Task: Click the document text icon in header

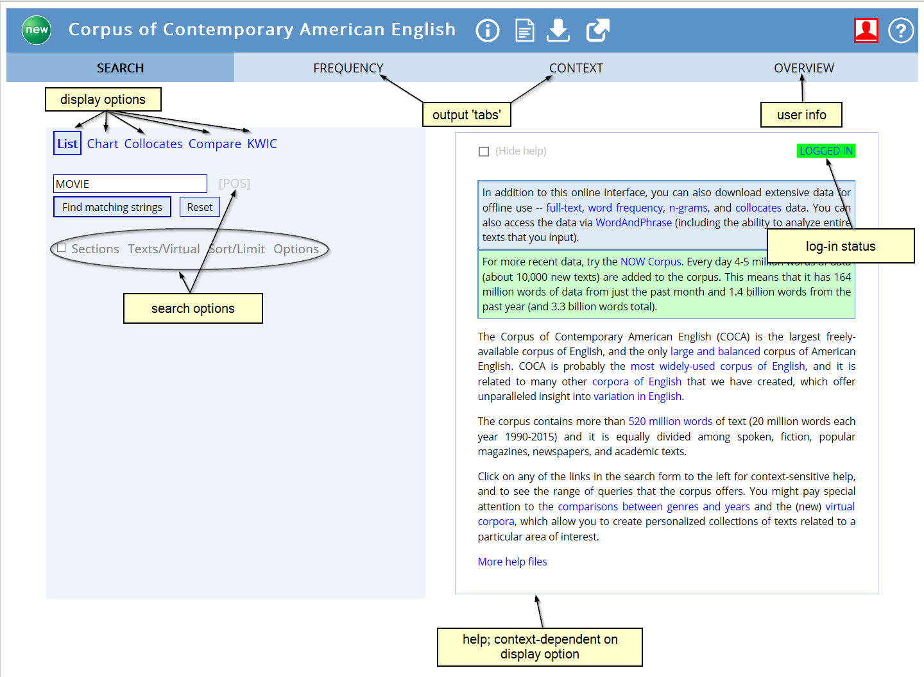Action: coord(525,30)
